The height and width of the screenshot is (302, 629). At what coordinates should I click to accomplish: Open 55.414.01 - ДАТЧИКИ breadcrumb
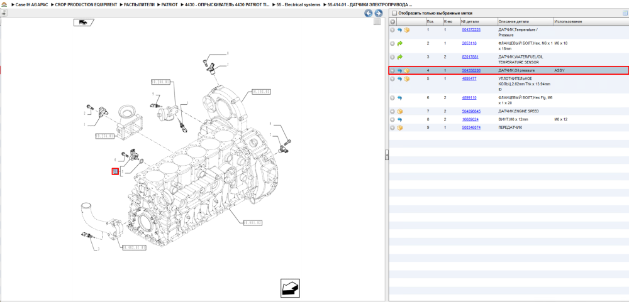point(370,4)
